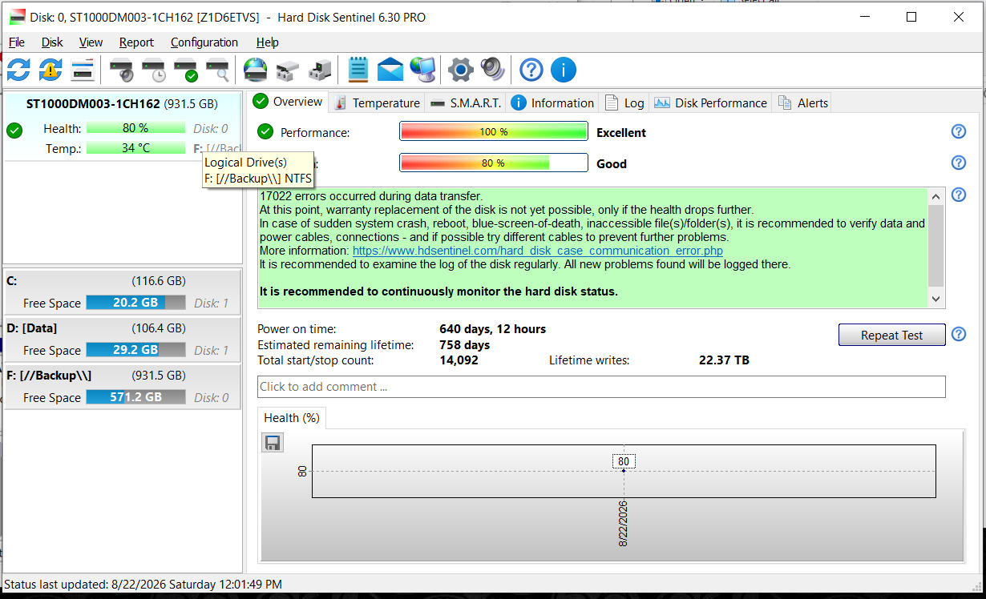Click the disk with clock icon
This screenshot has width=986, height=599.
(x=154, y=70)
